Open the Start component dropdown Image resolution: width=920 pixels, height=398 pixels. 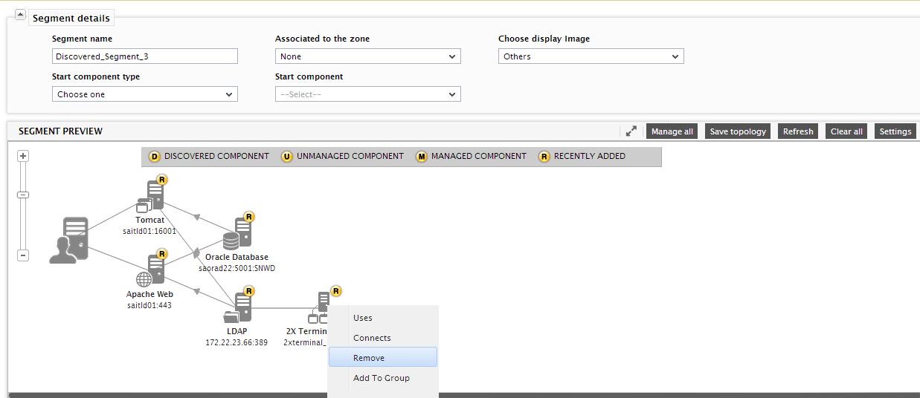coord(368,94)
